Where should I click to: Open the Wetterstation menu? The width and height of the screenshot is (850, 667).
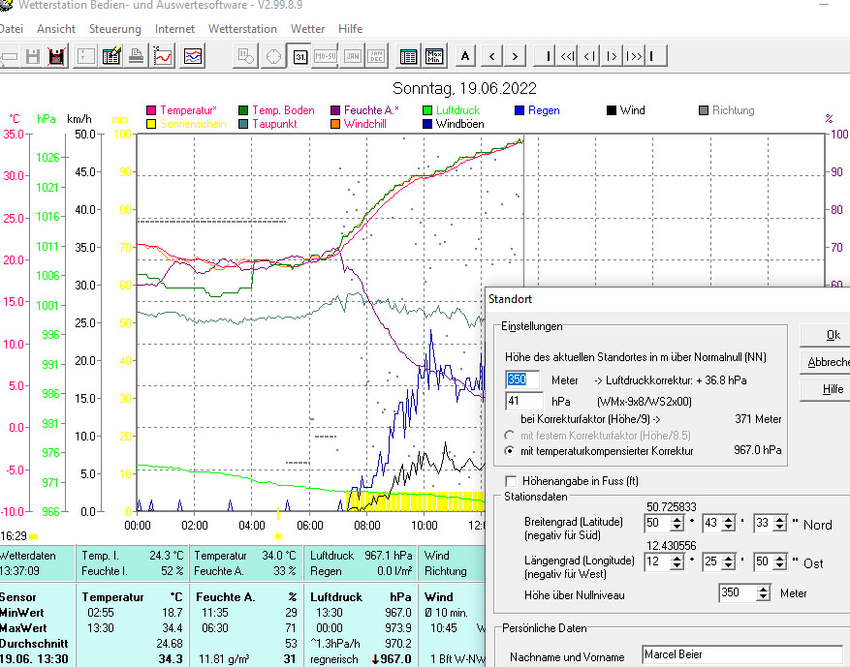[x=242, y=29]
